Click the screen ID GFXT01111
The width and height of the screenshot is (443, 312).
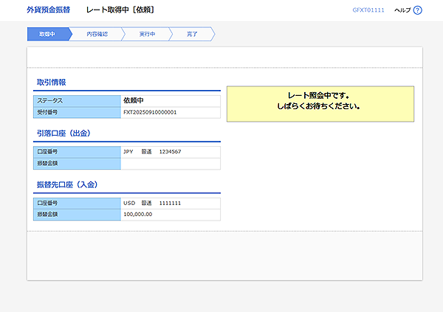pyautogui.click(x=368, y=10)
